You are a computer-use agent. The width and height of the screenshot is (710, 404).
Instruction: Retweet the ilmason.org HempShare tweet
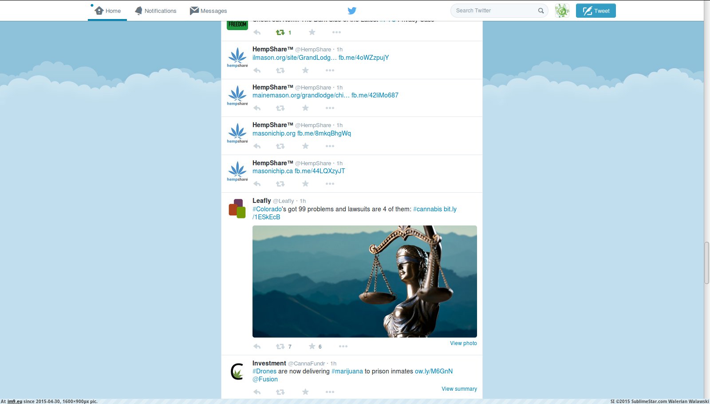[280, 70]
